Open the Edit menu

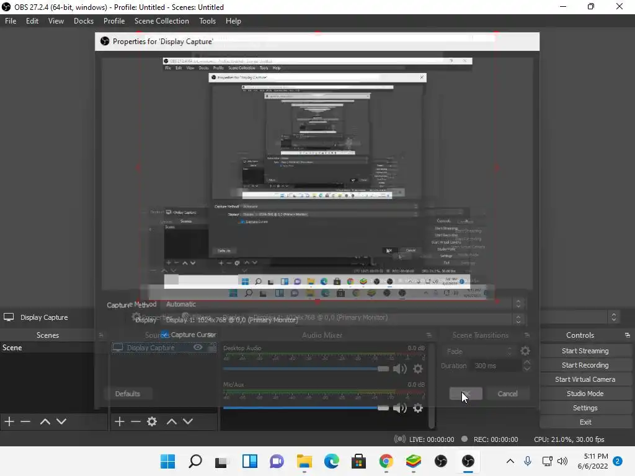32,21
